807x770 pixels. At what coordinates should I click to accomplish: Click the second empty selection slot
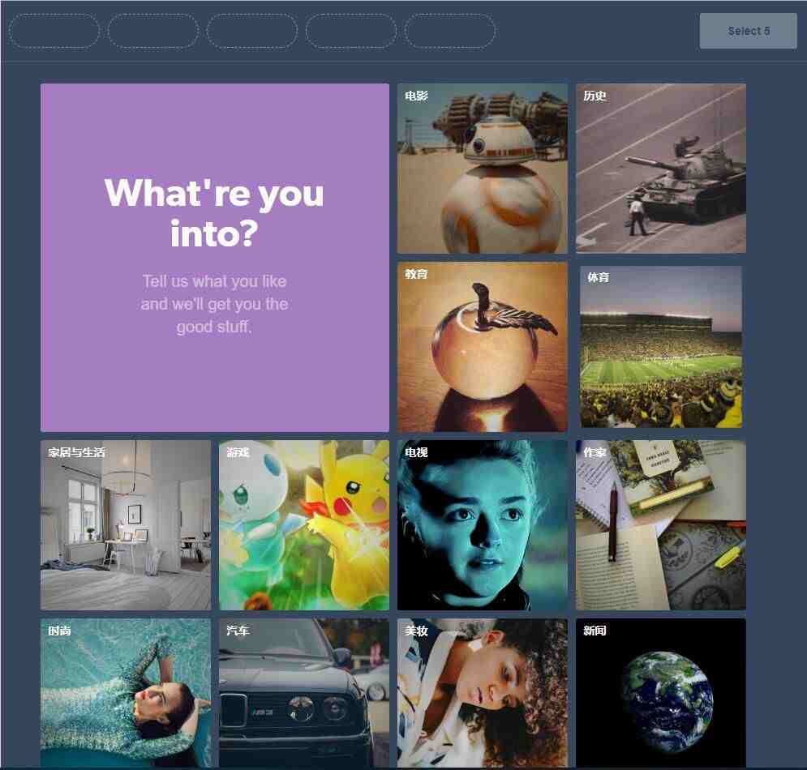click(153, 31)
